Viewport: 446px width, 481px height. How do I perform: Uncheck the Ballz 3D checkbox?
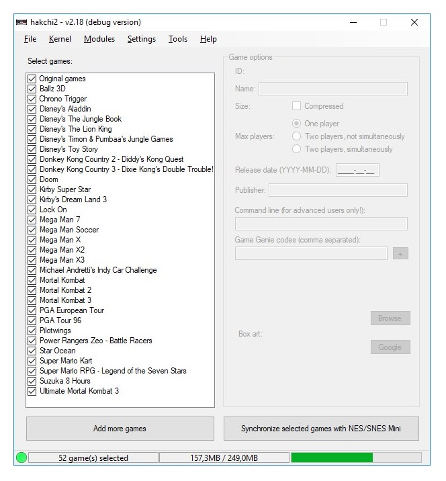pos(32,89)
